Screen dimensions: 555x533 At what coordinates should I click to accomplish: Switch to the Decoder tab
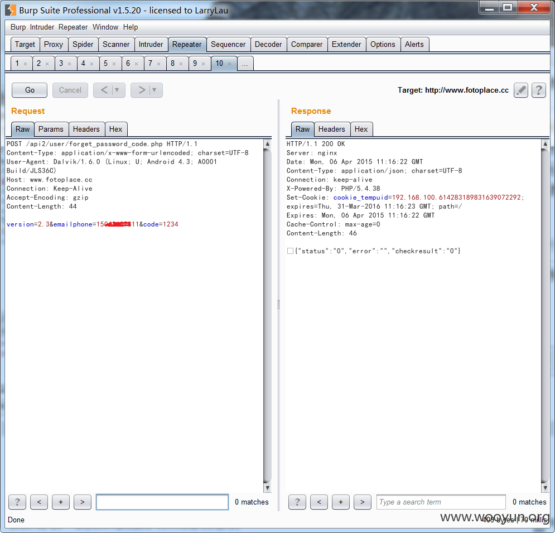tap(268, 45)
